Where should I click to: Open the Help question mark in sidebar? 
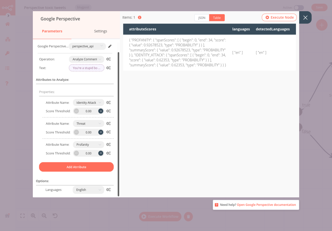coord(7,83)
